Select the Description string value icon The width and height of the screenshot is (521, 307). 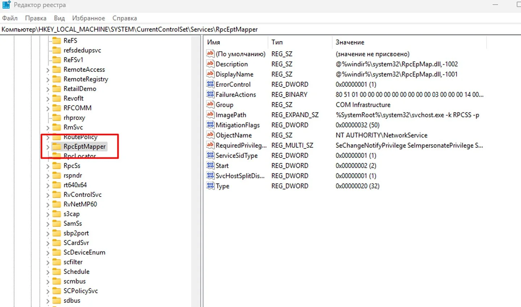point(210,64)
